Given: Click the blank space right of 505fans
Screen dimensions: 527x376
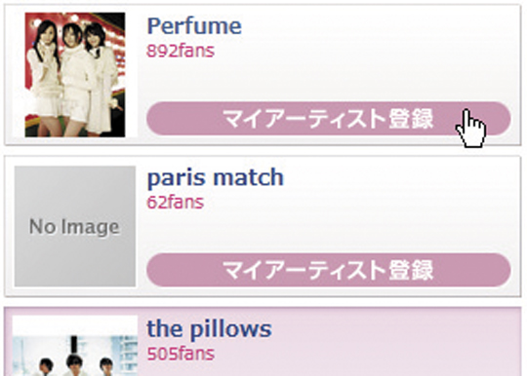Looking at the screenshot, I should coord(363,354).
